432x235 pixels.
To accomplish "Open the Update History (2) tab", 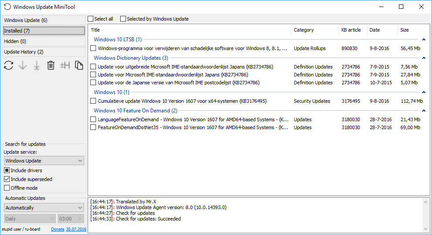I will (x=43, y=52).
